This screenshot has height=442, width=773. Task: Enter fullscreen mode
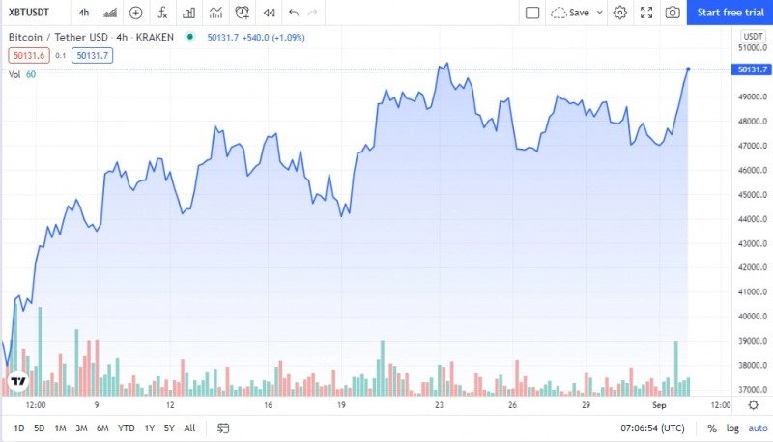tap(646, 13)
